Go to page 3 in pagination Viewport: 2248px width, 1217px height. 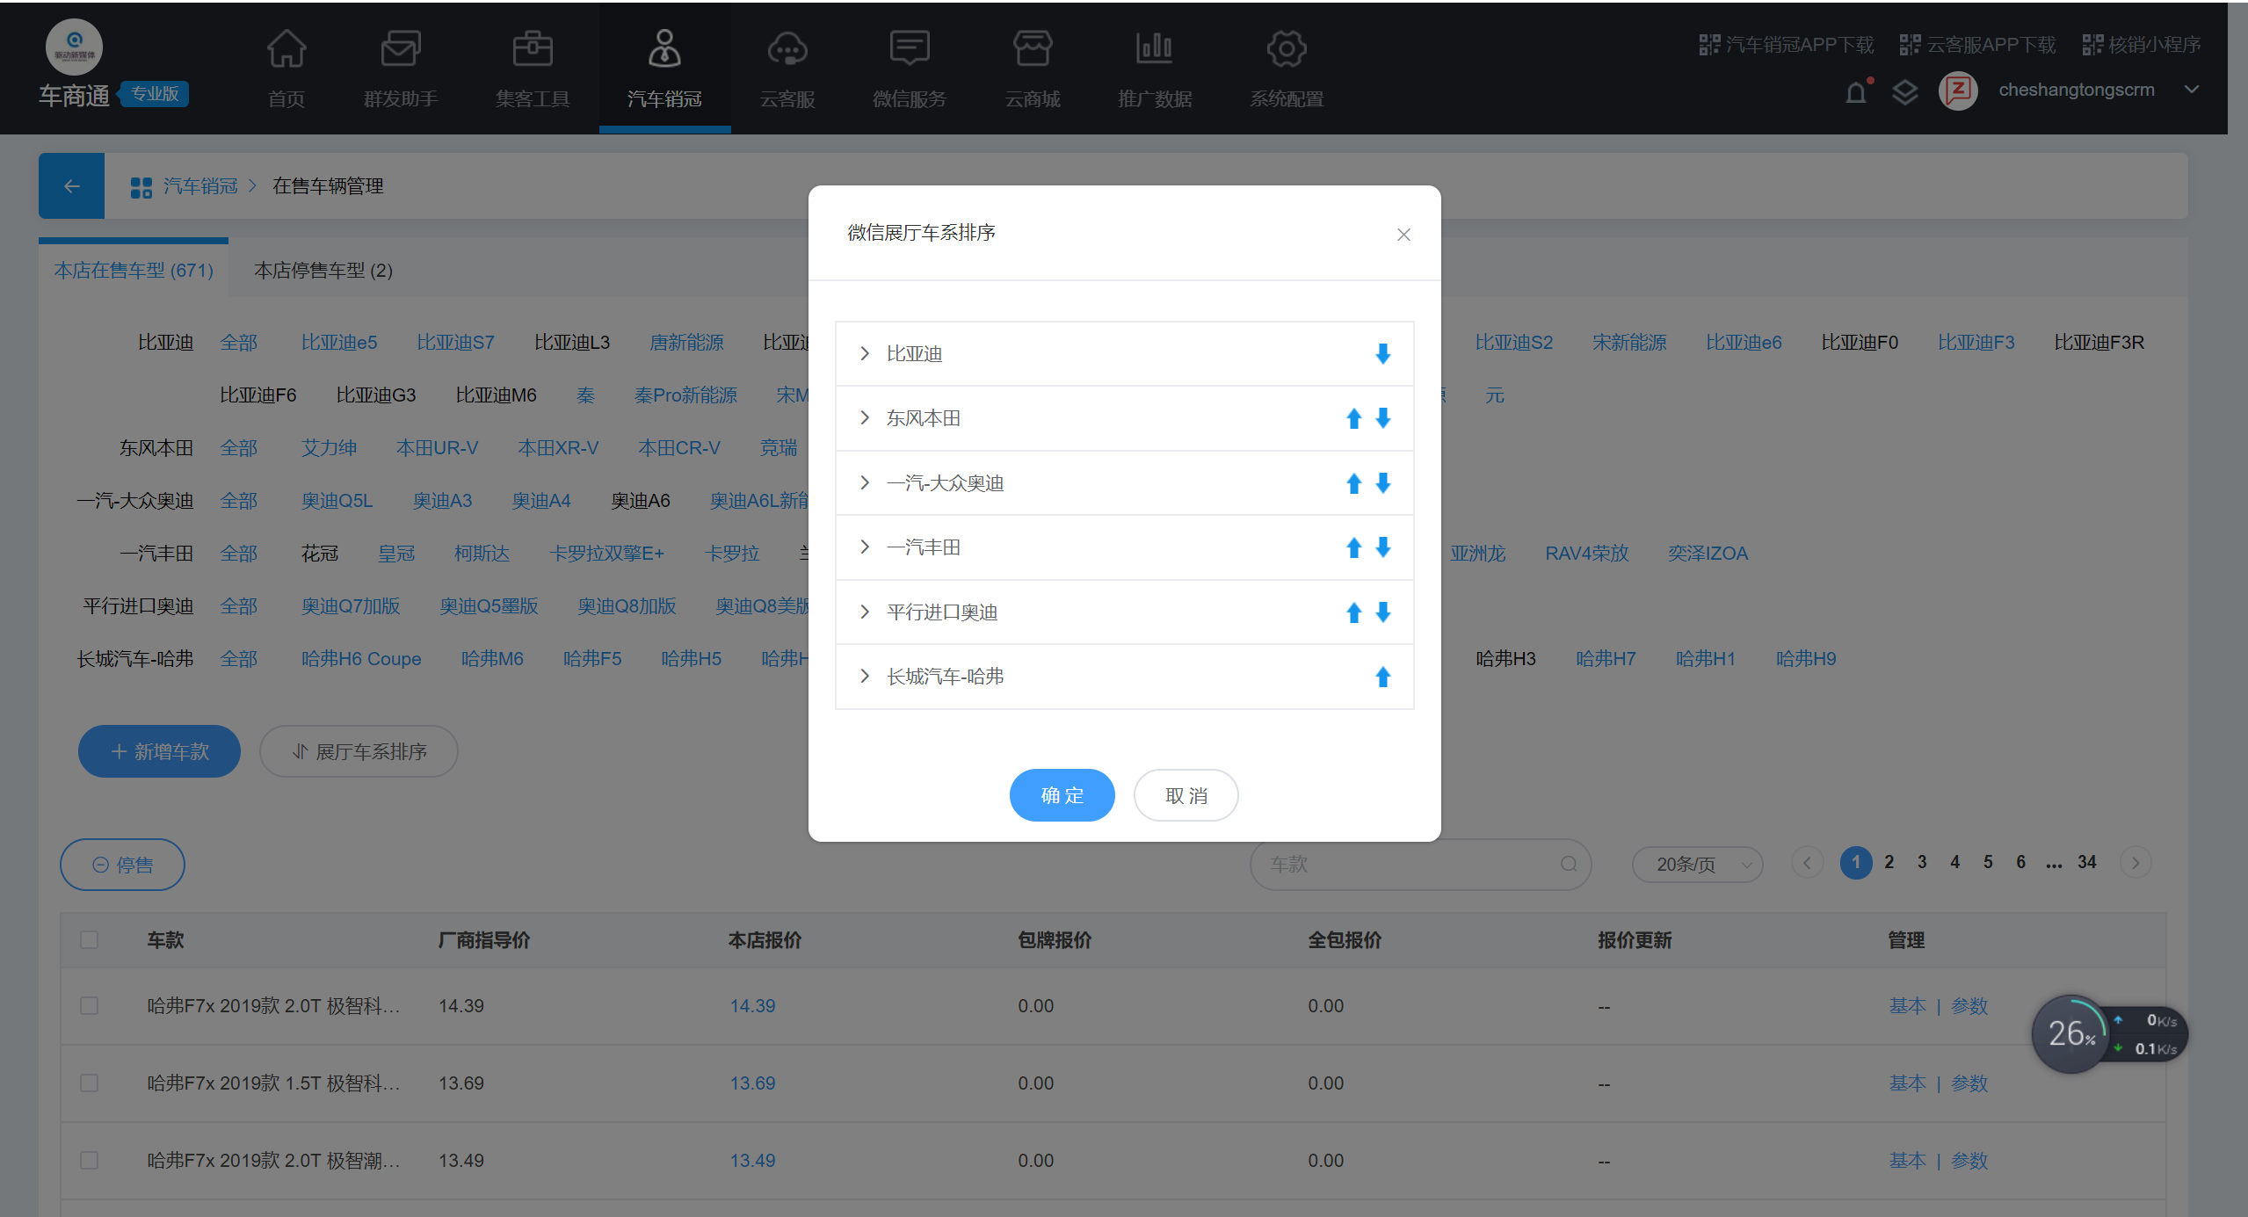1921,862
